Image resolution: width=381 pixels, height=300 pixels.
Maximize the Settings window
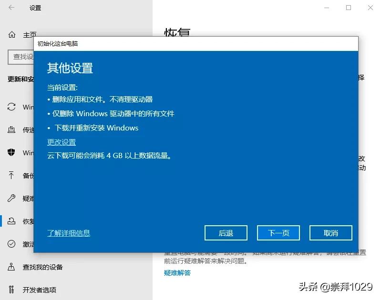pyautogui.click(x=349, y=8)
